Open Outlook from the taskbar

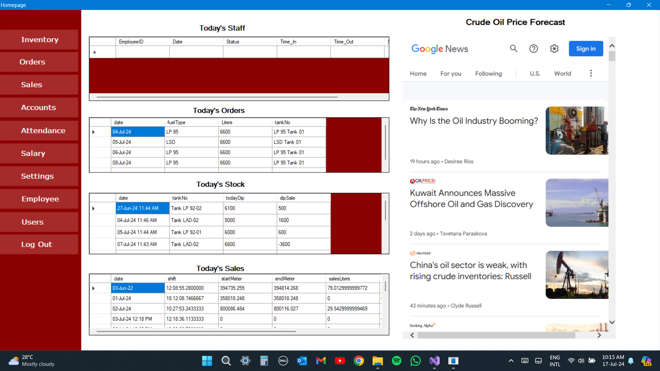302,361
